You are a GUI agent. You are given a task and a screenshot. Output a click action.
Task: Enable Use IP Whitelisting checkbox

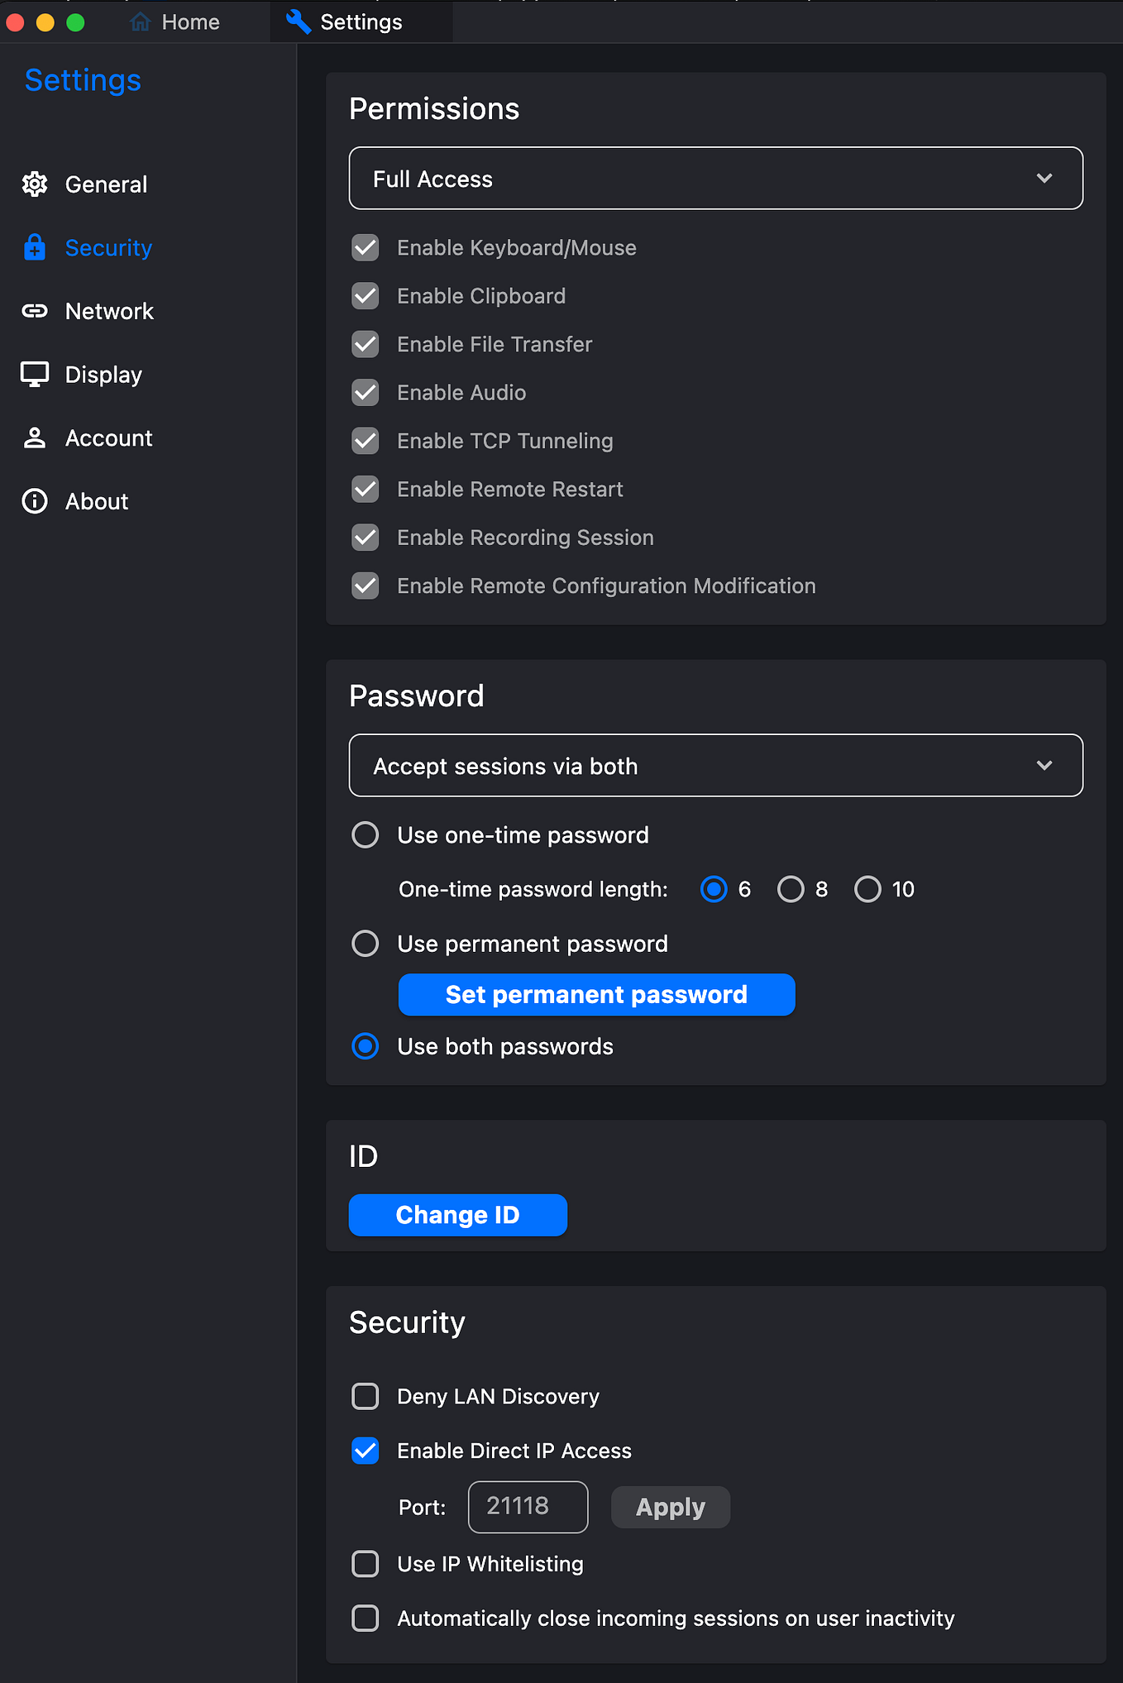point(366,1564)
